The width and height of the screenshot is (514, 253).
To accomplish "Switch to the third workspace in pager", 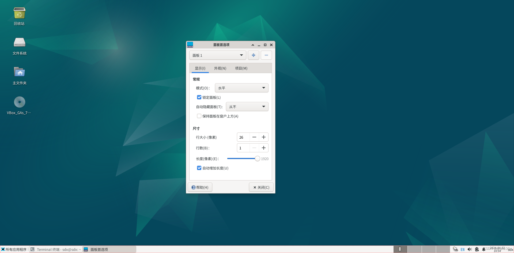I will pyautogui.click(x=429, y=249).
